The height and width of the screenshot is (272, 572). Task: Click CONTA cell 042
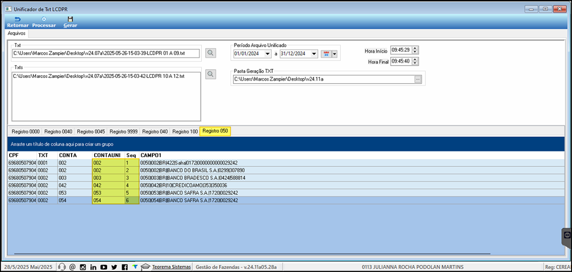tap(75, 185)
